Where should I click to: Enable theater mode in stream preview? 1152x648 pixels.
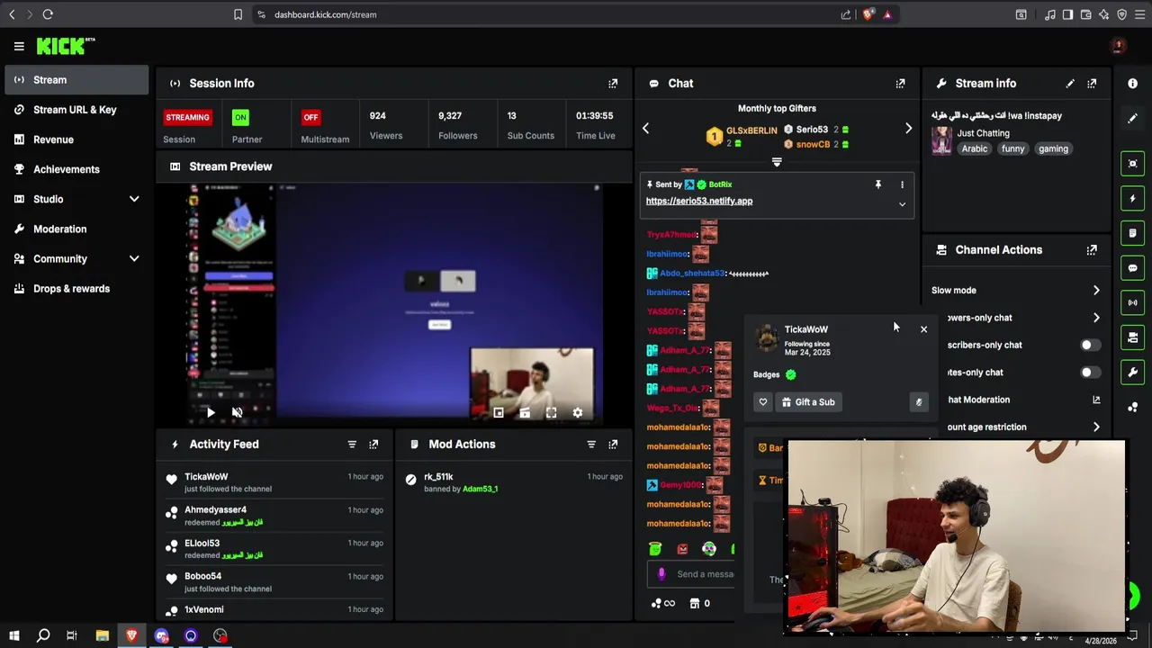[x=525, y=413]
